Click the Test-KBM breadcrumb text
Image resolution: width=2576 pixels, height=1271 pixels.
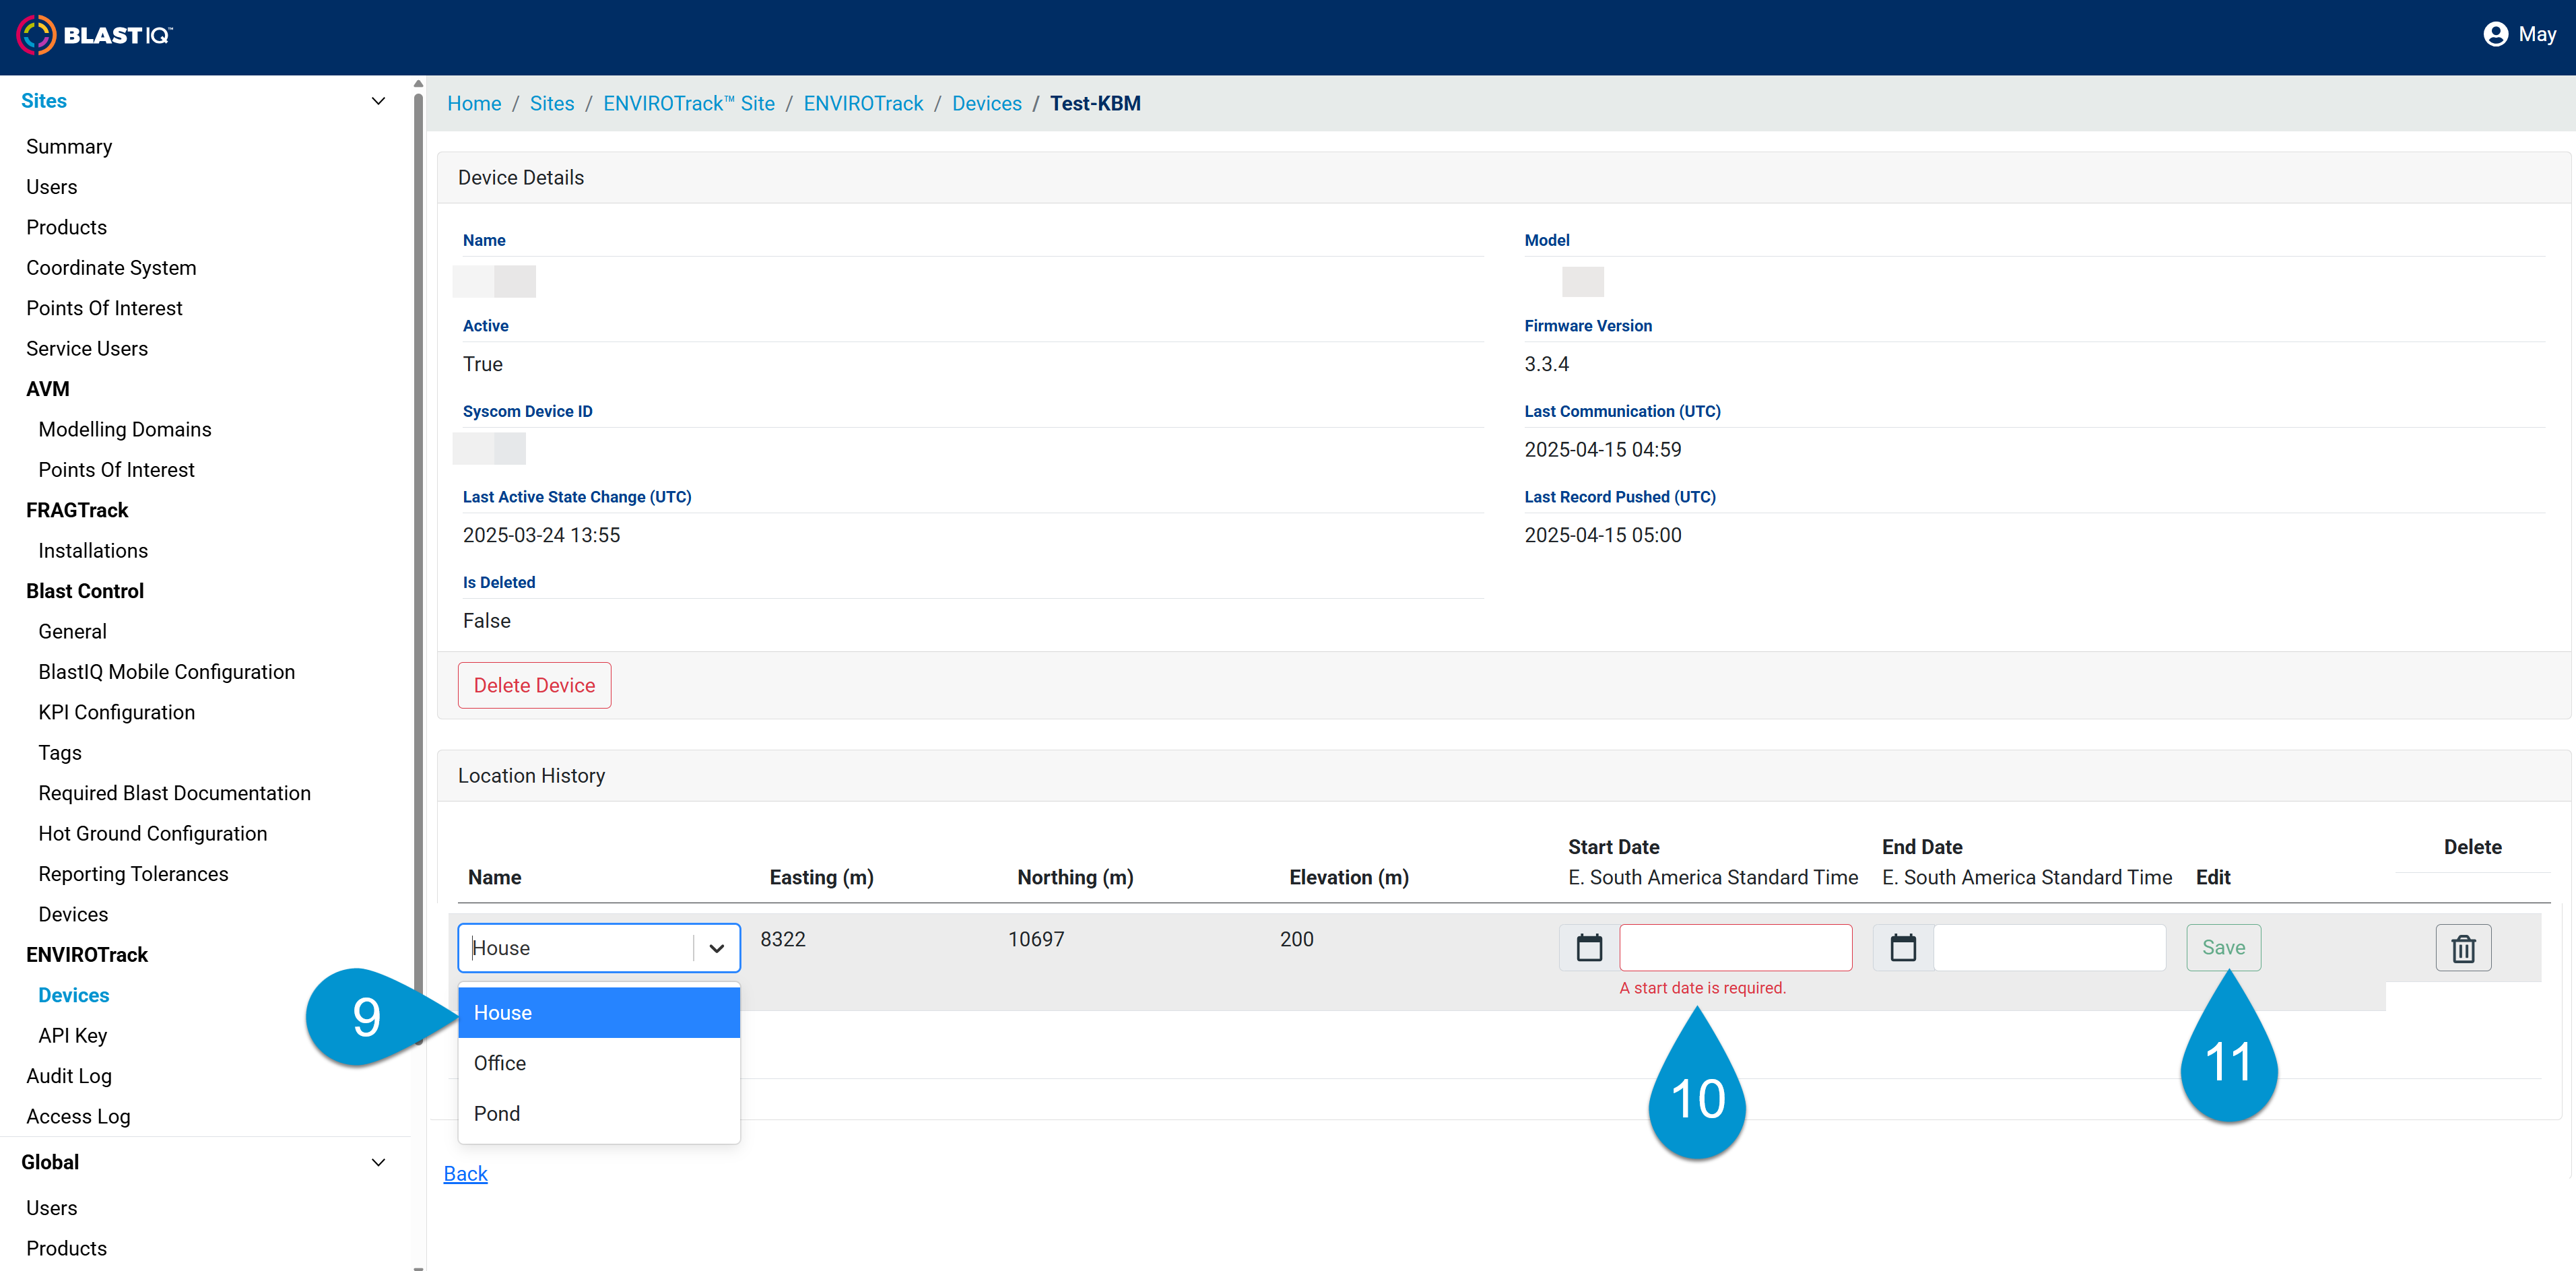point(1095,103)
